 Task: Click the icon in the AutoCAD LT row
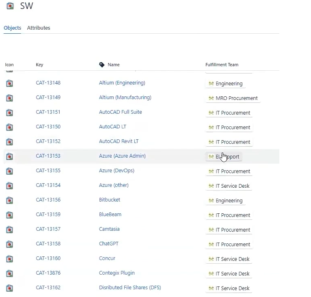click(x=9, y=127)
